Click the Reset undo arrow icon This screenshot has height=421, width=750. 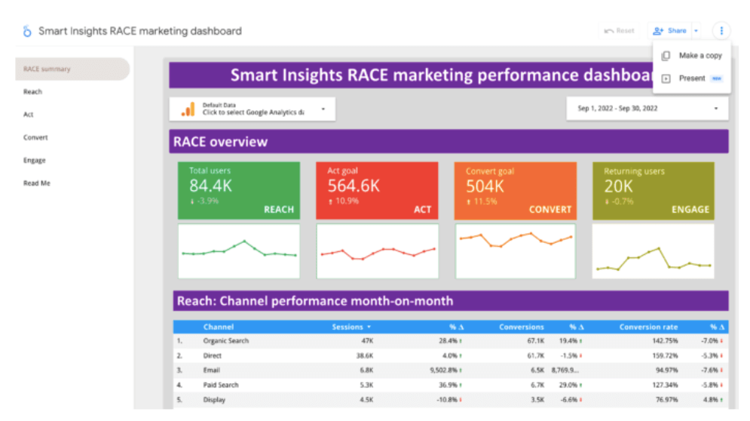609,31
